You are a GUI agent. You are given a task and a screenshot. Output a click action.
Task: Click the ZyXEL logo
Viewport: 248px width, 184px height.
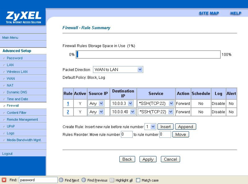pyautogui.click(x=23, y=17)
